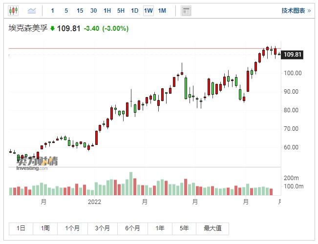Select the candlestick chart type icon
Viewport: 318px width, 244px height.
tap(14, 10)
